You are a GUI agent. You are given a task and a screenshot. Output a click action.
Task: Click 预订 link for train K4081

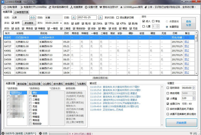(187, 51)
